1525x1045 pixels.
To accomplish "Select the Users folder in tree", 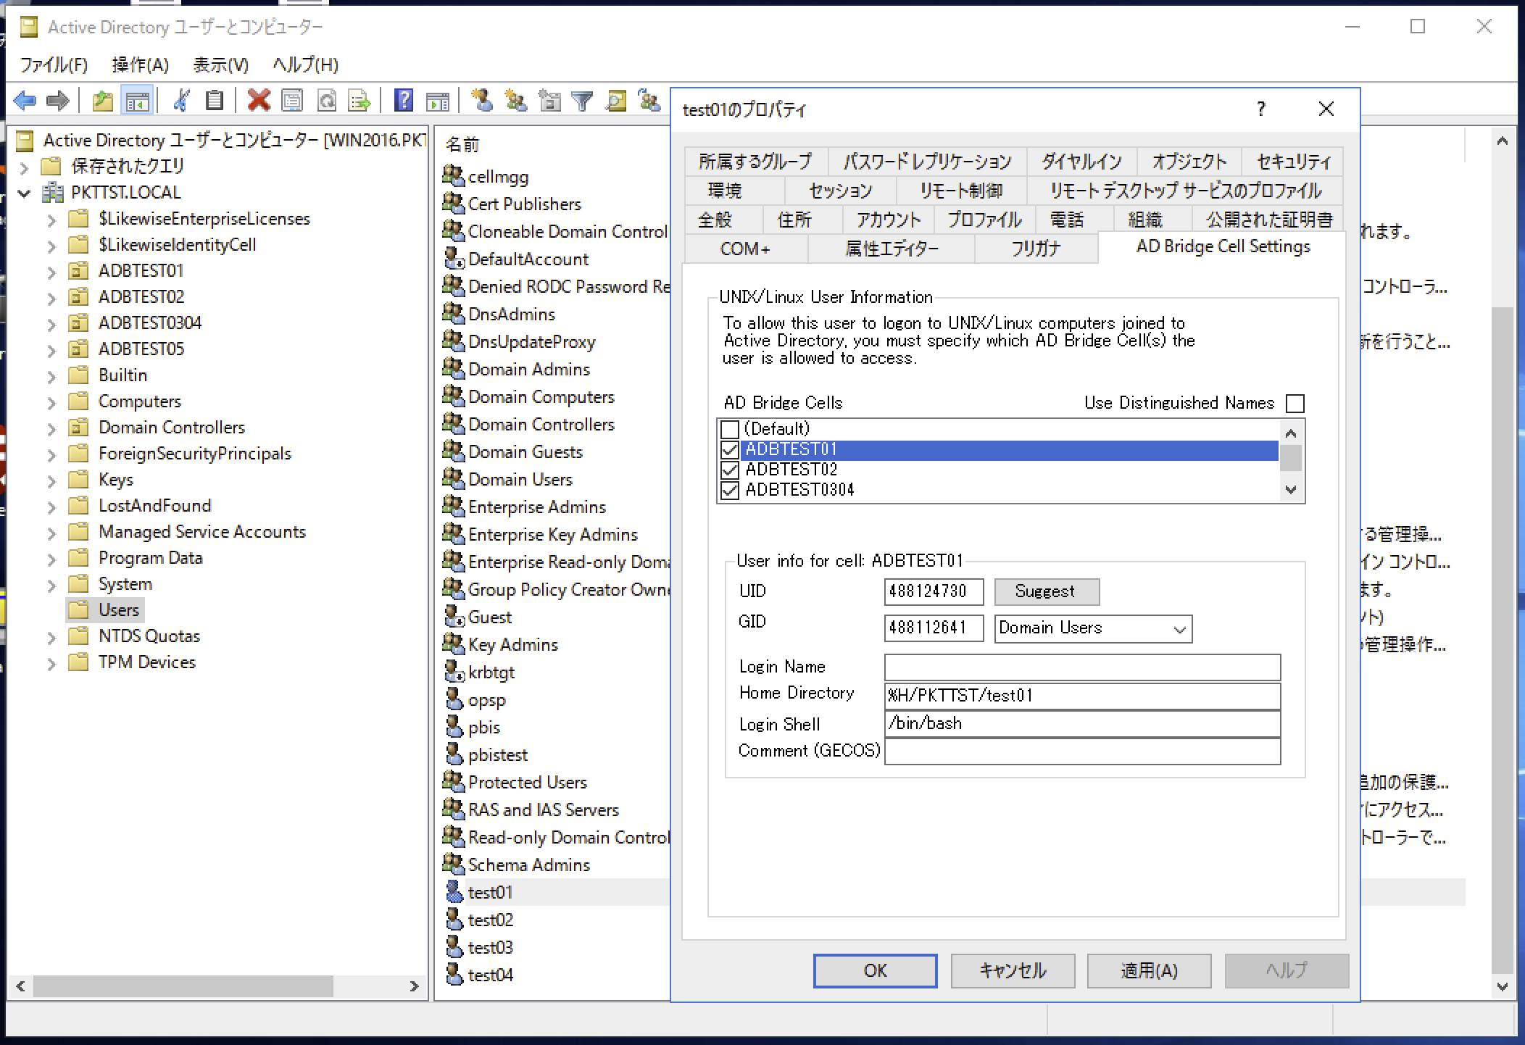I will coord(118,610).
